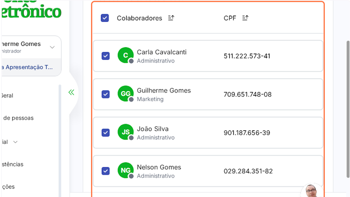Image resolution: width=350 pixels, height=197 pixels.
Task: Open the user photo bubble at bottom right
Action: tap(311, 192)
